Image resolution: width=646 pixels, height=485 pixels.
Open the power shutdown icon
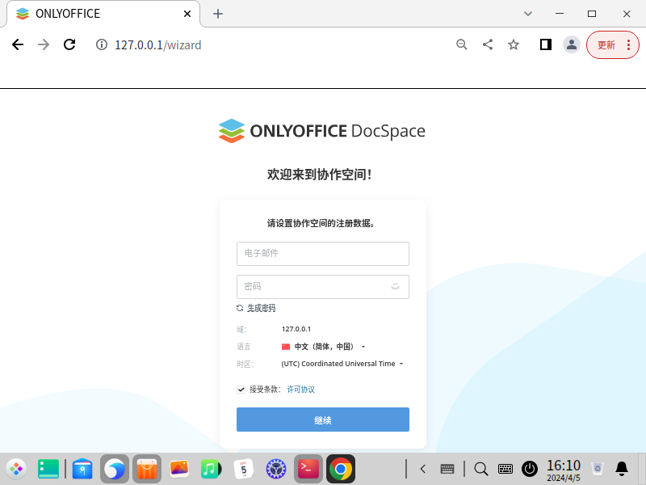click(x=530, y=469)
